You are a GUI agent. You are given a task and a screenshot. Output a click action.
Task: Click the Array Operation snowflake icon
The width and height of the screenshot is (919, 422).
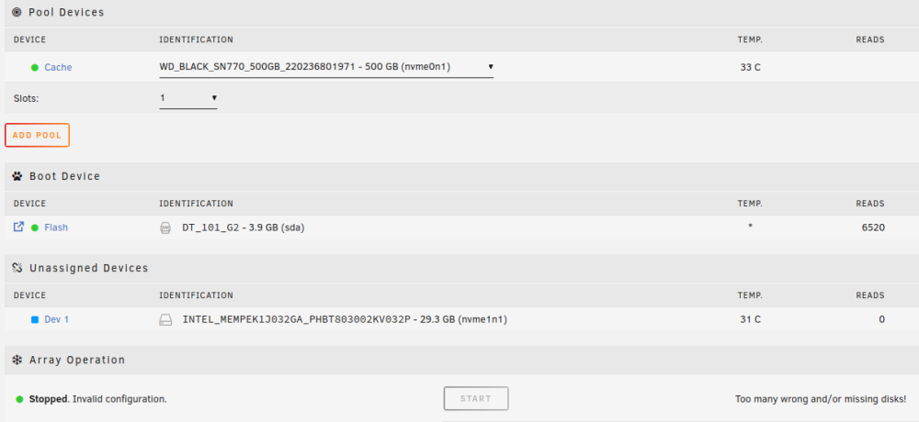tap(17, 360)
